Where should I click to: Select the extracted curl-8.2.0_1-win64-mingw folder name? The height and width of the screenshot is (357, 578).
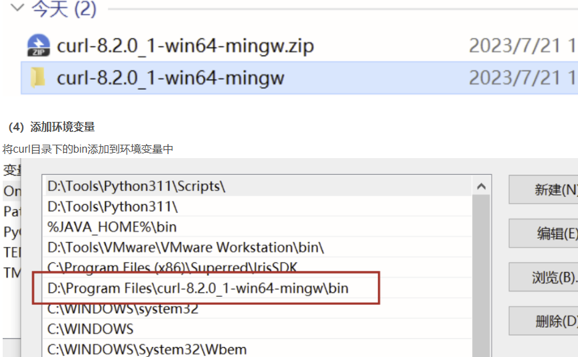(170, 78)
